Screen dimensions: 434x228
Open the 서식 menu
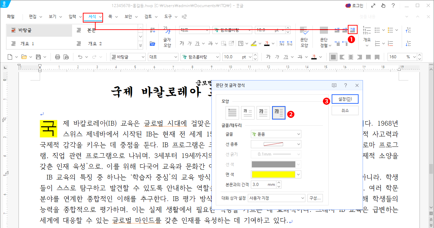[x=93, y=16]
